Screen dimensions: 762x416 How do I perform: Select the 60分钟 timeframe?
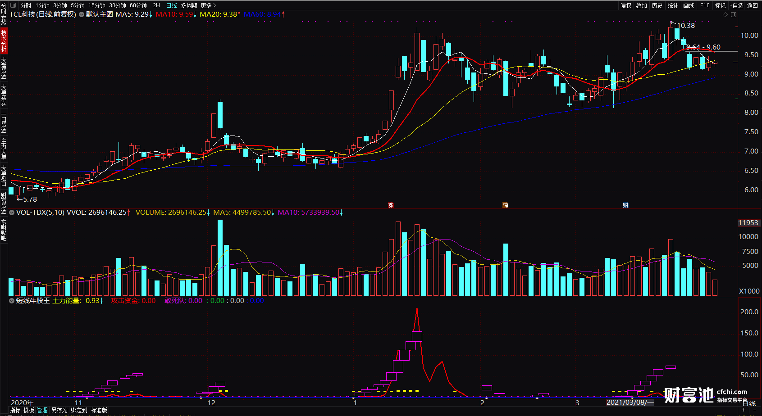138,5
